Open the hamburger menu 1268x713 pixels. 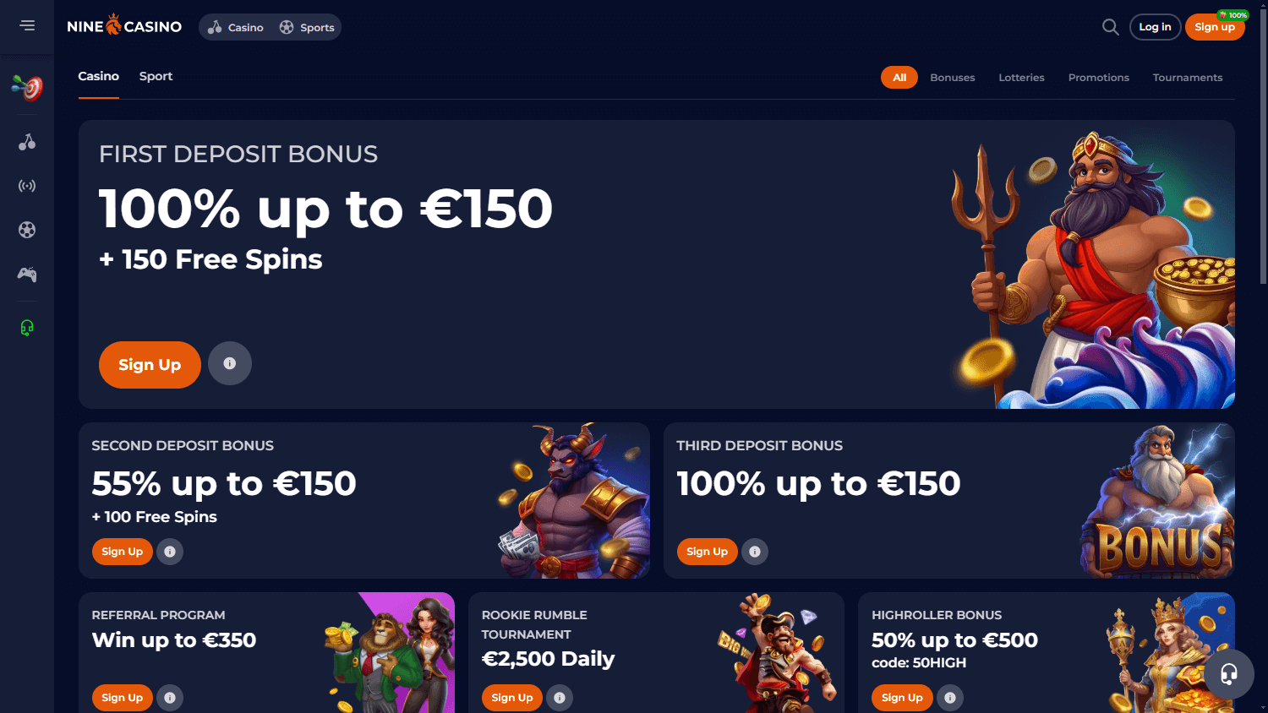point(27,25)
